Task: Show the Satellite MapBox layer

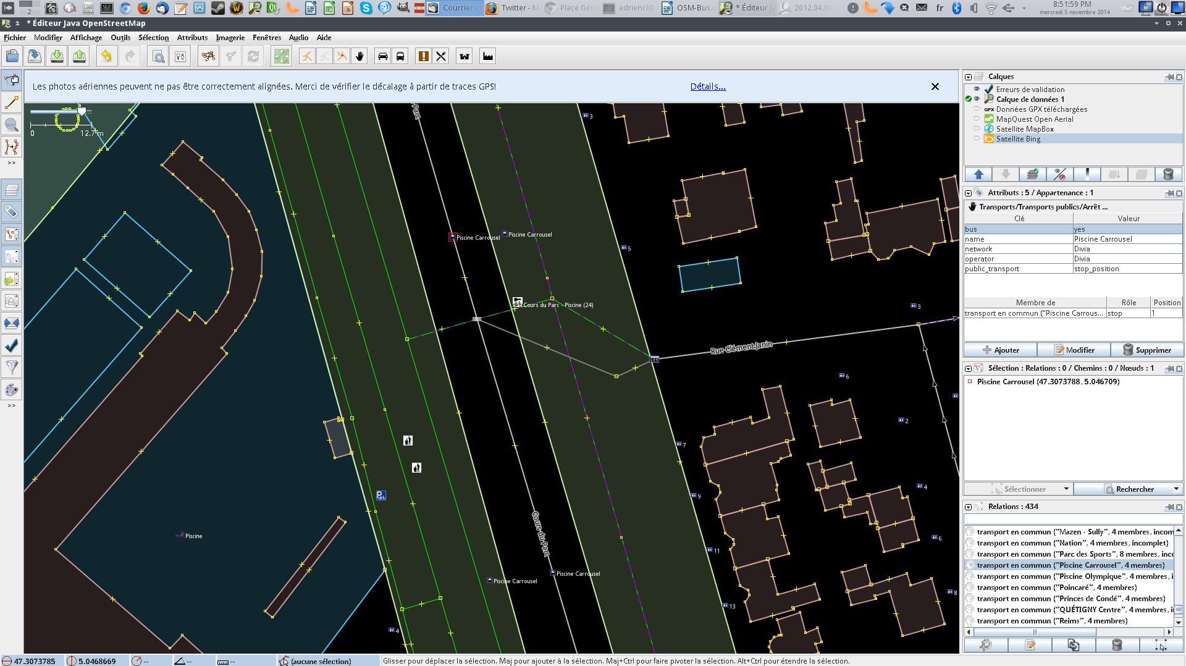Action: point(977,129)
